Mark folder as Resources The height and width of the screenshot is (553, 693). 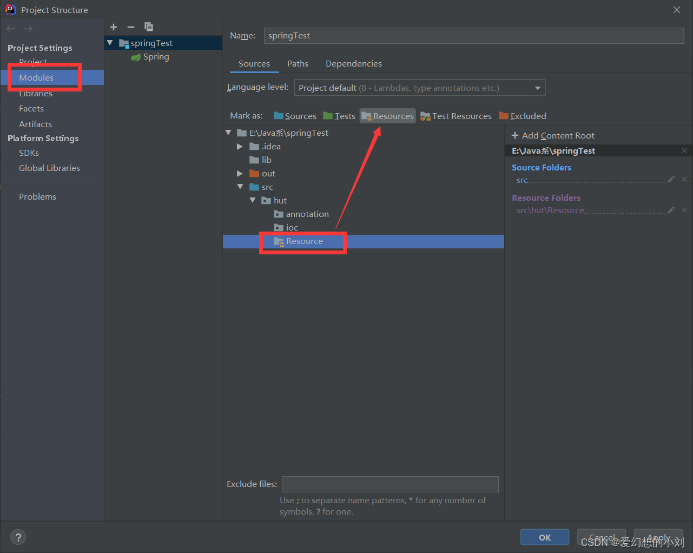coord(387,116)
